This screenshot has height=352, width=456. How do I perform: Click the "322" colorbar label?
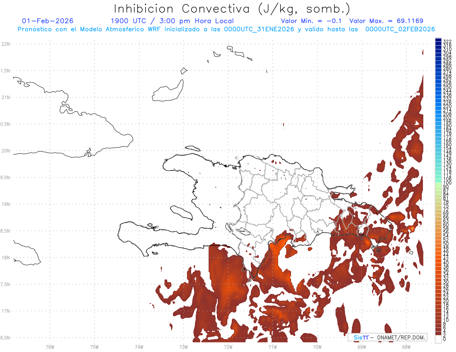(x=447, y=41)
